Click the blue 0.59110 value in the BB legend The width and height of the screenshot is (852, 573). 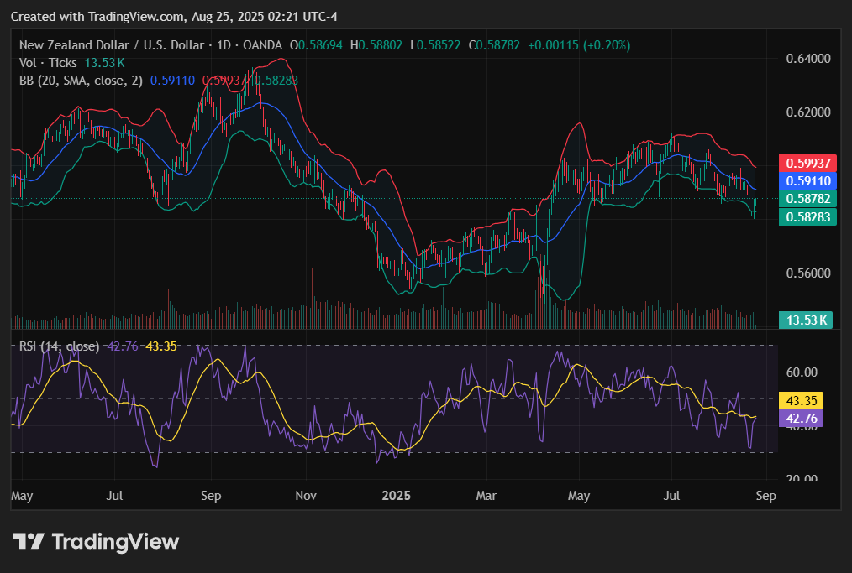(172, 81)
